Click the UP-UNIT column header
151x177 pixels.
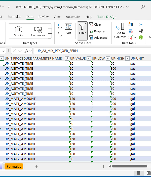coord(137,59)
